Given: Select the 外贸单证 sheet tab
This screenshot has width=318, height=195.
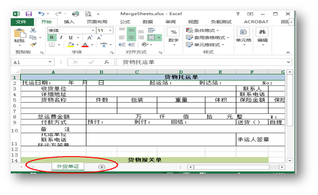Looking at the screenshot, I should (x=68, y=166).
